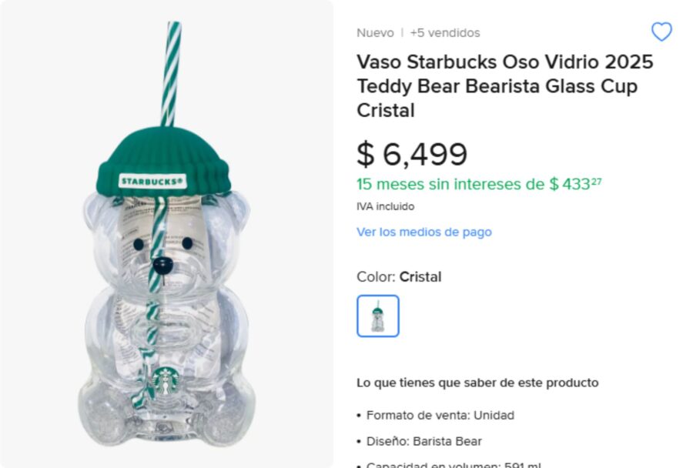Click the heart favorite icon

[661, 32]
